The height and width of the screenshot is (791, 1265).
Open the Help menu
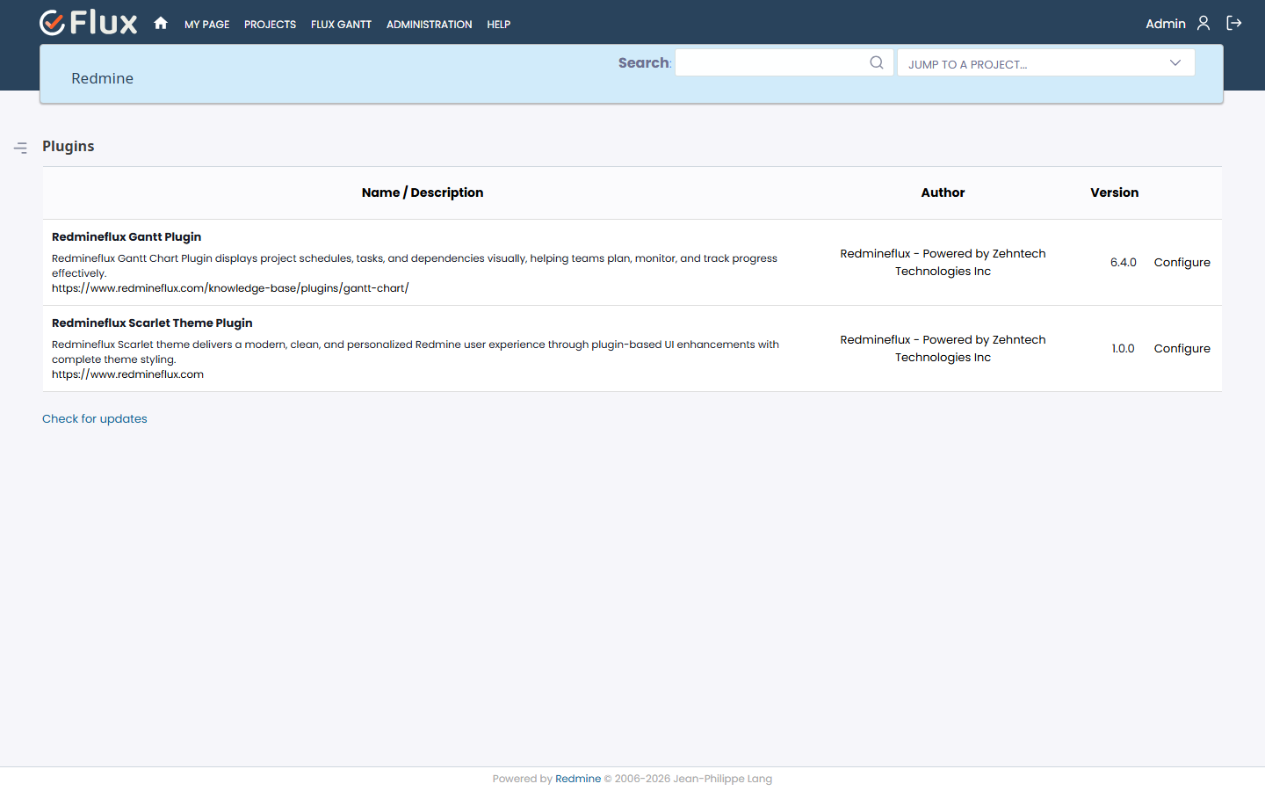(498, 25)
